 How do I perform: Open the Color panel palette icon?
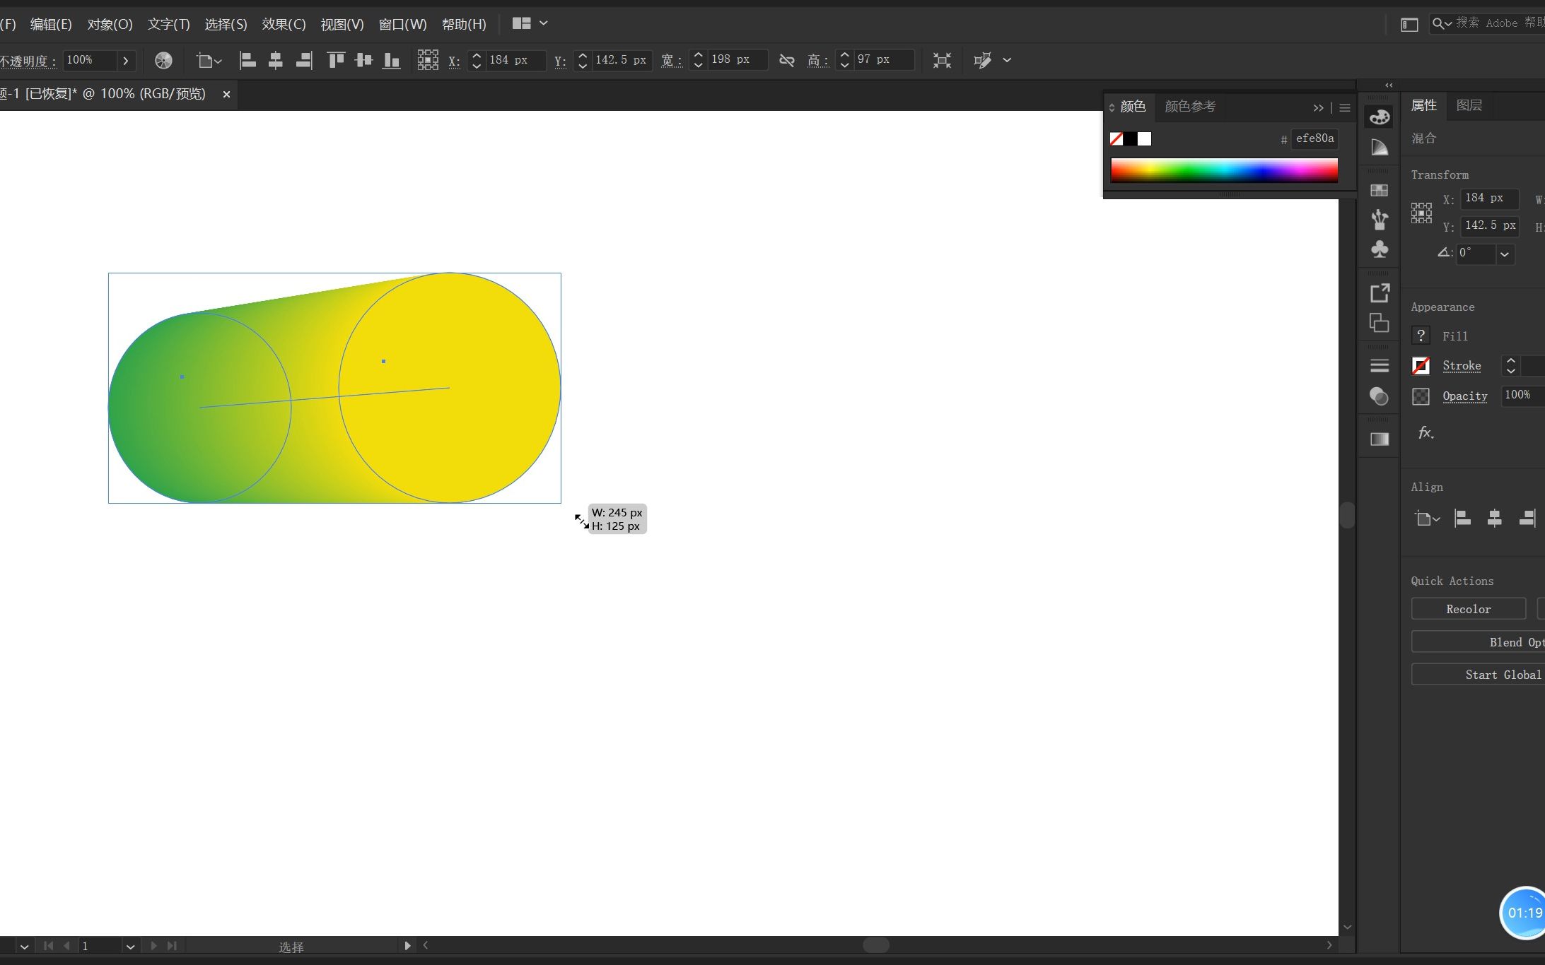(x=1379, y=117)
